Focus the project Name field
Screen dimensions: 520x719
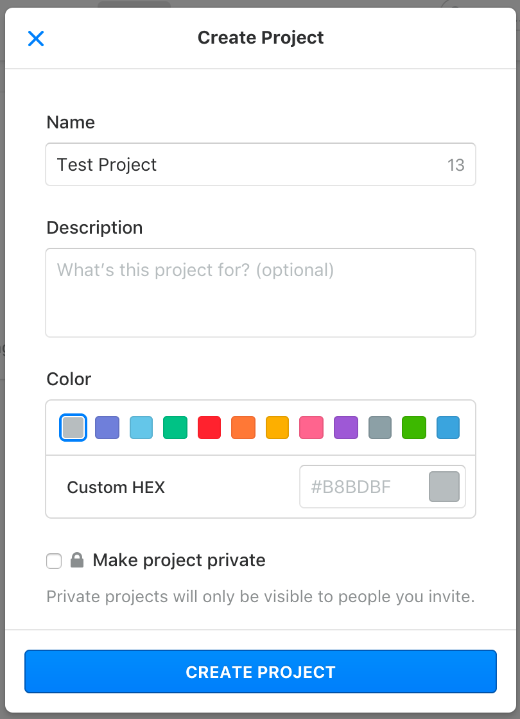[x=261, y=164]
